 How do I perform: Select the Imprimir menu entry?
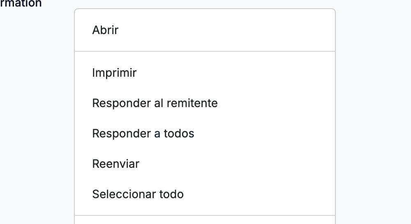pyautogui.click(x=205, y=73)
